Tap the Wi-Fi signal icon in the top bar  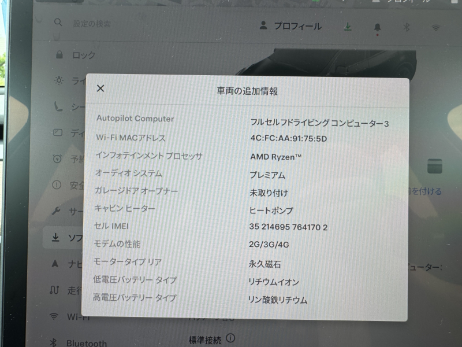[435, 28]
